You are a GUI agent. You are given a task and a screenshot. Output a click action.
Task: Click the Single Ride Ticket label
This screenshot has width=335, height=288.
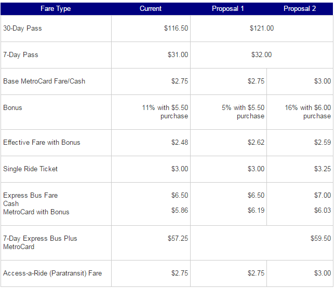tap(31, 169)
